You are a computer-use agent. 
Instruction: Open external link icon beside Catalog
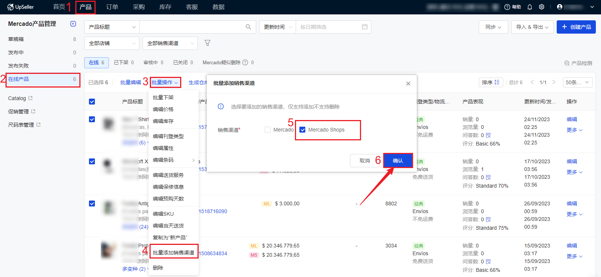[x=31, y=98]
